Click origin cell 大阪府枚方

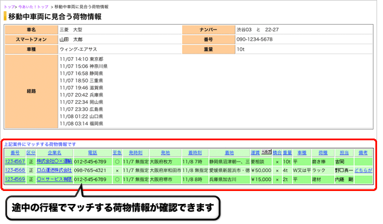161,162
